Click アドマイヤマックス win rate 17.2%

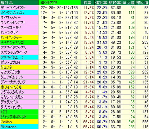pyautogui.click(x=88, y=47)
